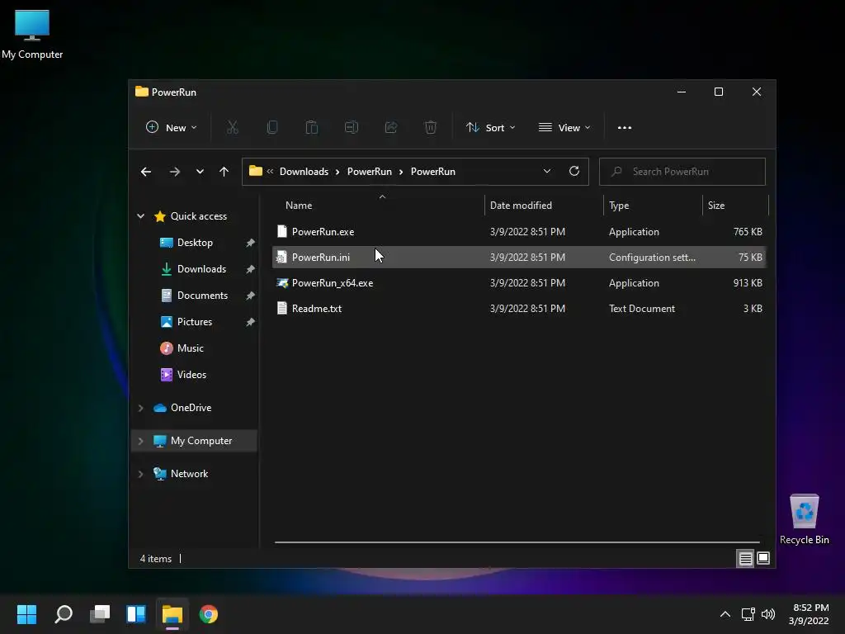Open the volume speaker tray icon
Image resolution: width=845 pixels, height=634 pixels.
click(768, 614)
